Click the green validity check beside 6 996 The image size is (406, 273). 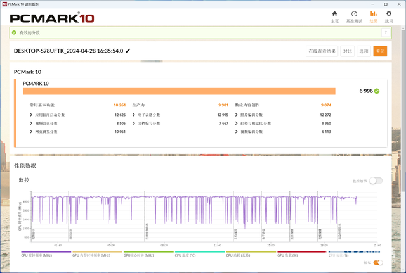click(x=377, y=91)
